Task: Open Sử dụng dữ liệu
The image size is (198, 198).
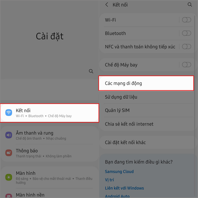Action: pyautogui.click(x=146, y=97)
